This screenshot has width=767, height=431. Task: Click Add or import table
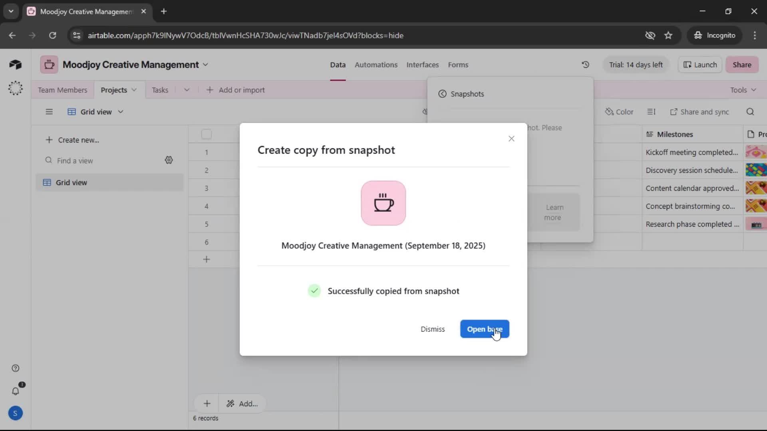[x=235, y=90]
